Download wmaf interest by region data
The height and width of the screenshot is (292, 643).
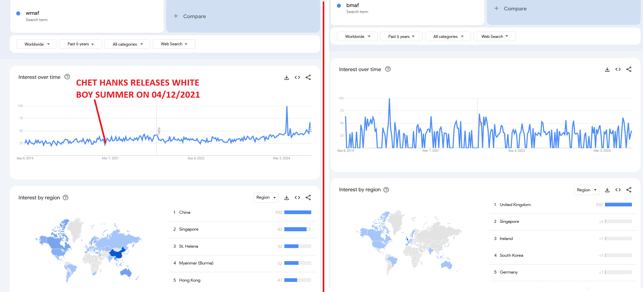pos(287,198)
